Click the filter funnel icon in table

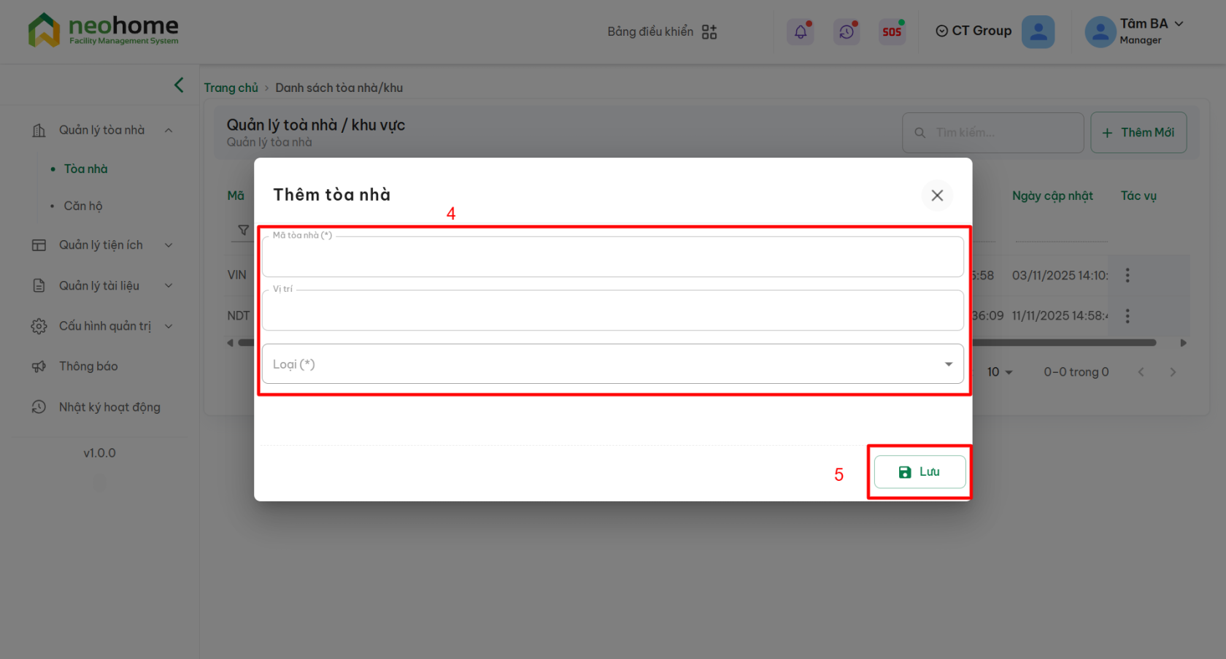pos(244,230)
